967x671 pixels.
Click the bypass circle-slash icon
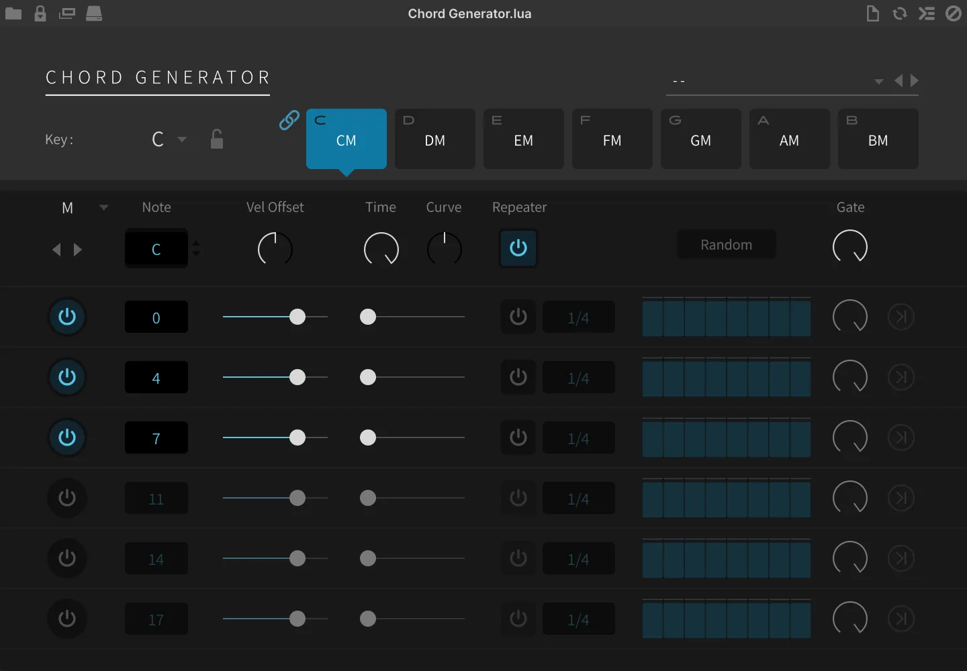(954, 13)
